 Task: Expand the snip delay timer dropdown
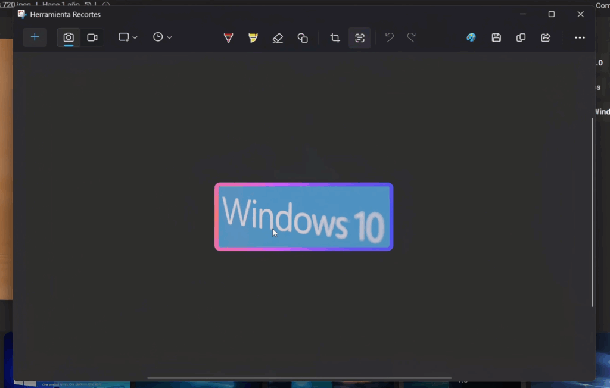pos(162,37)
